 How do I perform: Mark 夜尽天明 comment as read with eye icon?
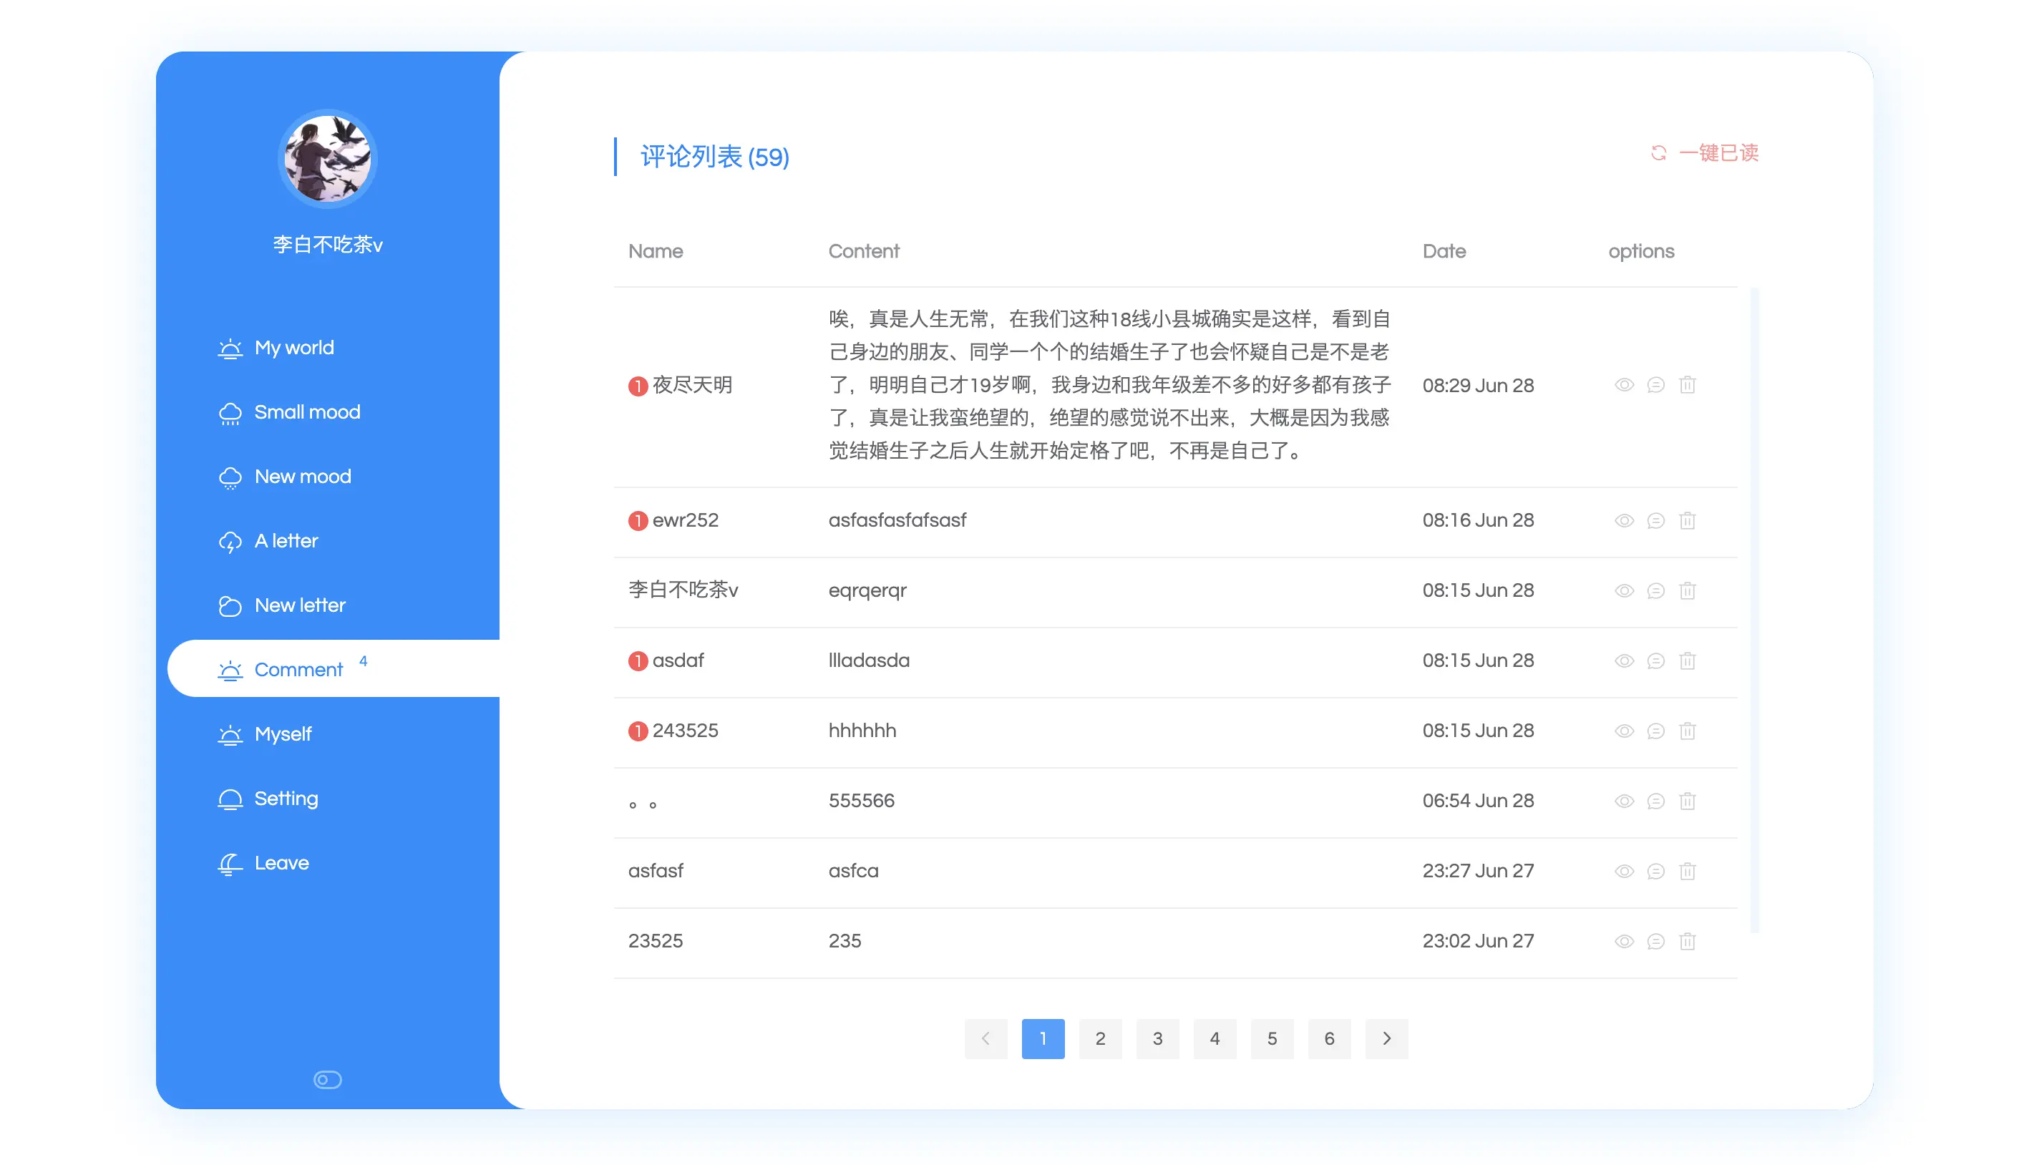click(1623, 385)
